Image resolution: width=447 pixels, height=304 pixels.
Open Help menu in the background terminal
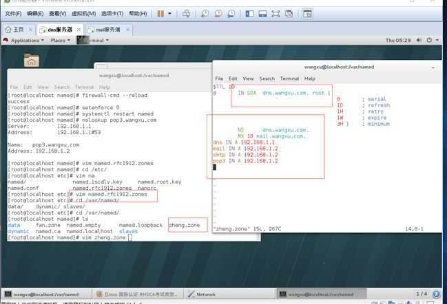tap(104, 87)
